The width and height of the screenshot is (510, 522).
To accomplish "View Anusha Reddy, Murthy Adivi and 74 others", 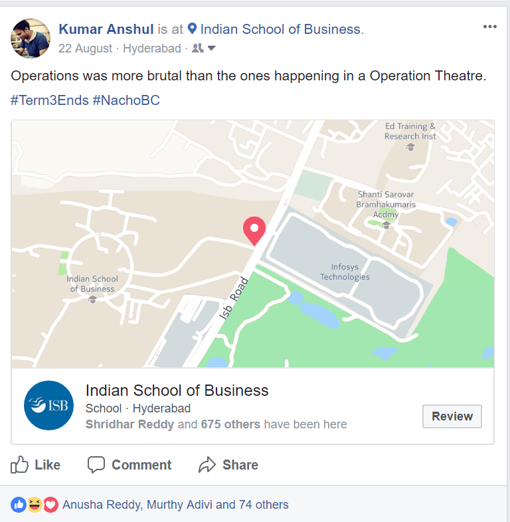I will pos(175,505).
